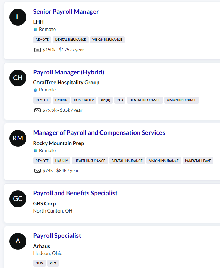Open the Payroll Specialist job at Arhaus

click(x=57, y=236)
